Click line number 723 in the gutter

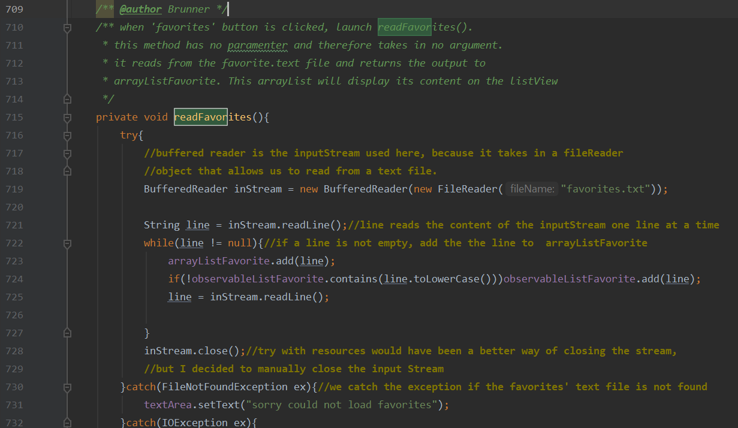(x=14, y=261)
